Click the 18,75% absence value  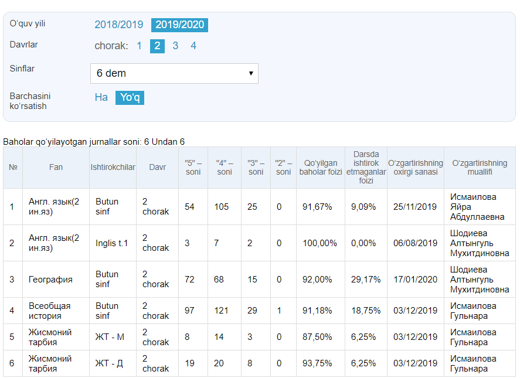coord(366,311)
